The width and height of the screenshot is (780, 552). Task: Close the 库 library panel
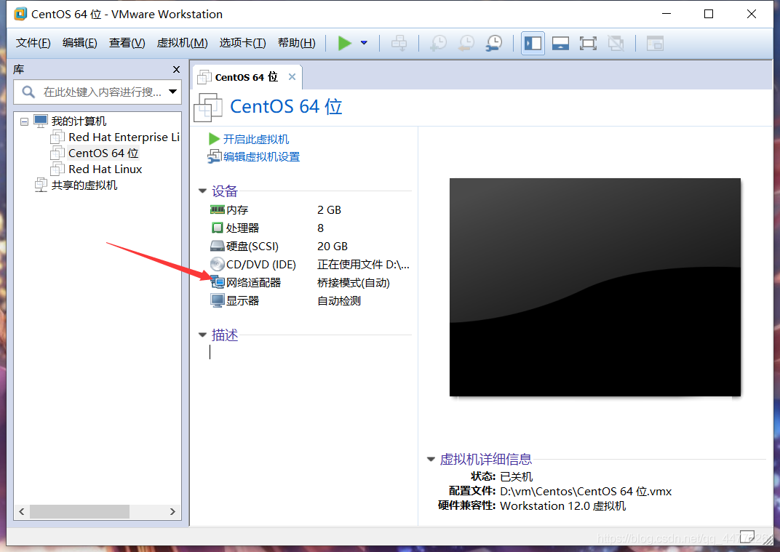176,70
